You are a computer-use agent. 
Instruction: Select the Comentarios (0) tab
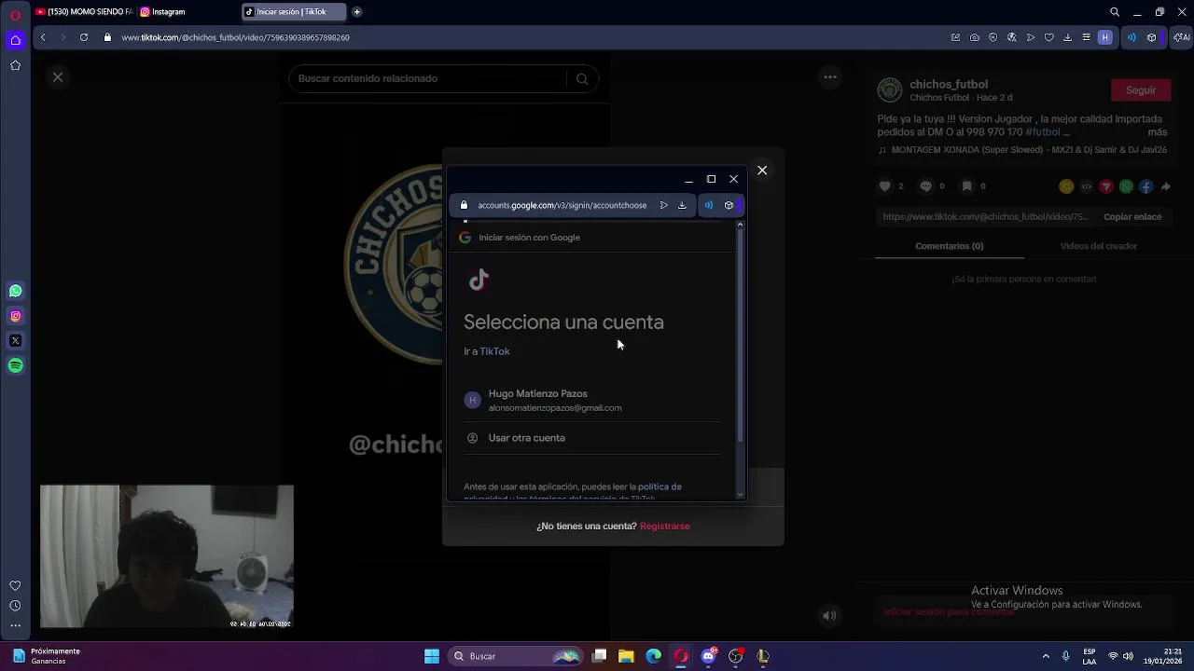pyautogui.click(x=949, y=246)
